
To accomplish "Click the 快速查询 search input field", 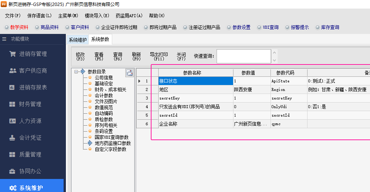I will pos(243,56).
